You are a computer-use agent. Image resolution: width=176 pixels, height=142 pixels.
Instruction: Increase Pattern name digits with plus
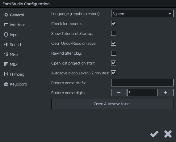tap(166, 93)
